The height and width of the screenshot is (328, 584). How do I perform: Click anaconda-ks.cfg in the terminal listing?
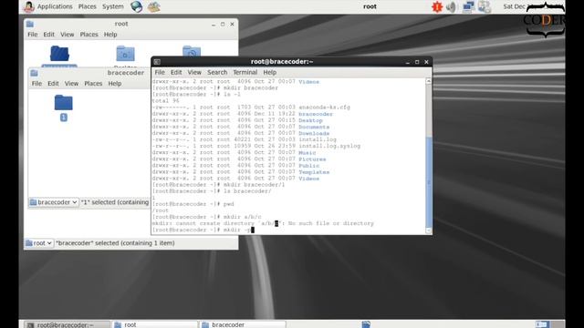click(x=324, y=108)
